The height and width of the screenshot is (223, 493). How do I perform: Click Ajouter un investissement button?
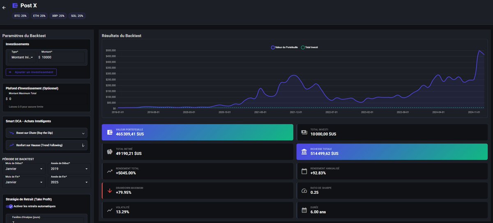point(31,72)
